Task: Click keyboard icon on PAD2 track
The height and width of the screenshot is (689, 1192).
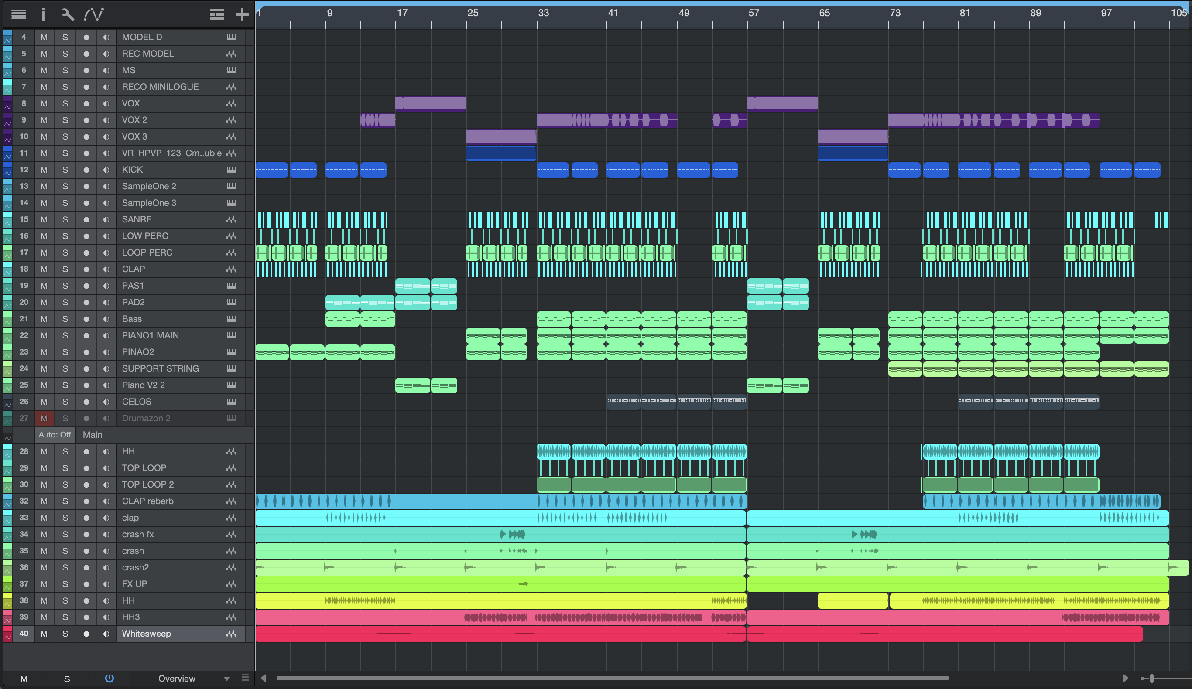Action: (x=231, y=302)
